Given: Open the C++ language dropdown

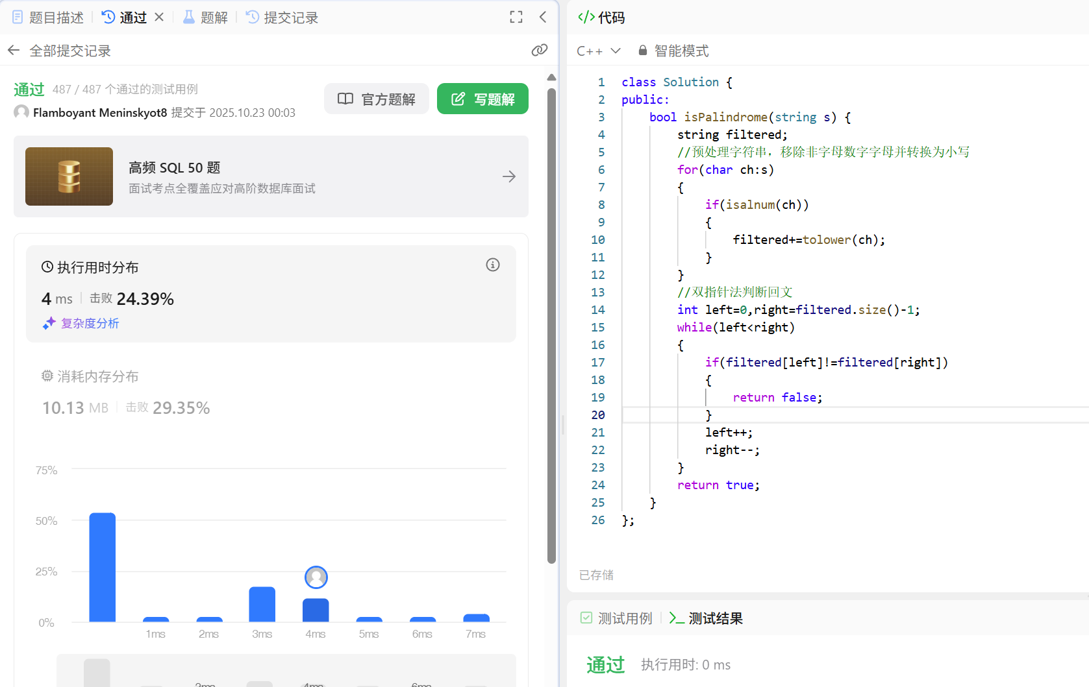Looking at the screenshot, I should click(x=599, y=51).
